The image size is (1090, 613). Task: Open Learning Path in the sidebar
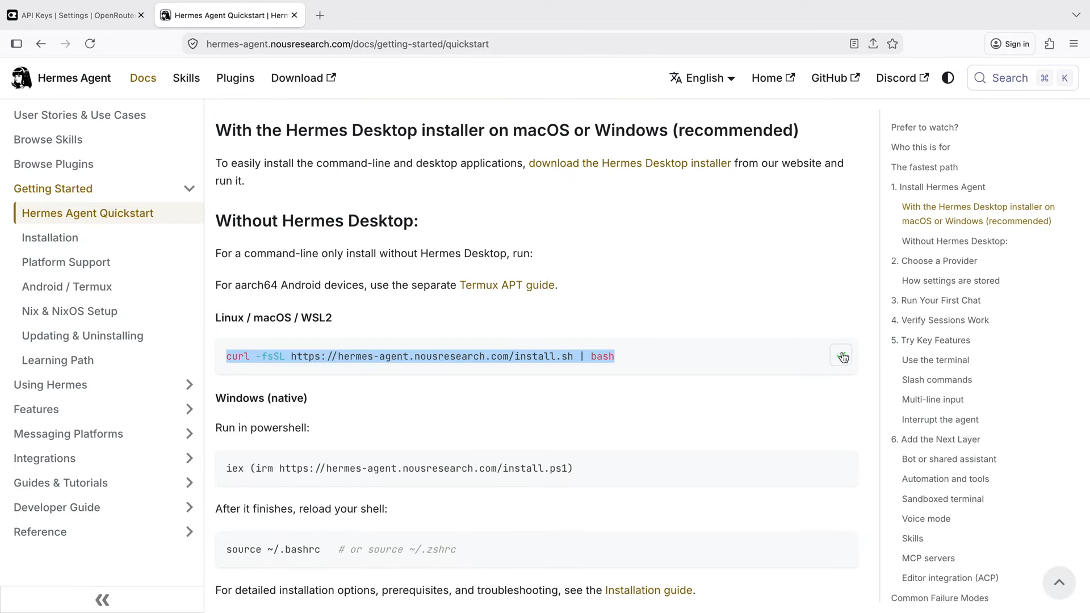(57, 360)
